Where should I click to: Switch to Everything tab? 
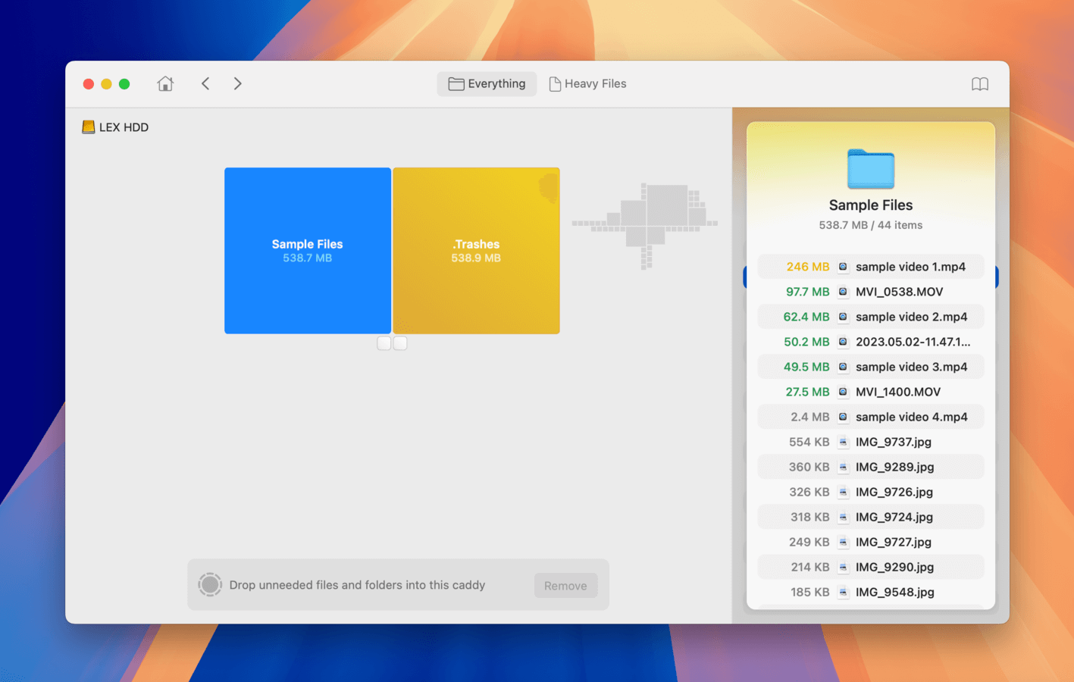click(487, 84)
